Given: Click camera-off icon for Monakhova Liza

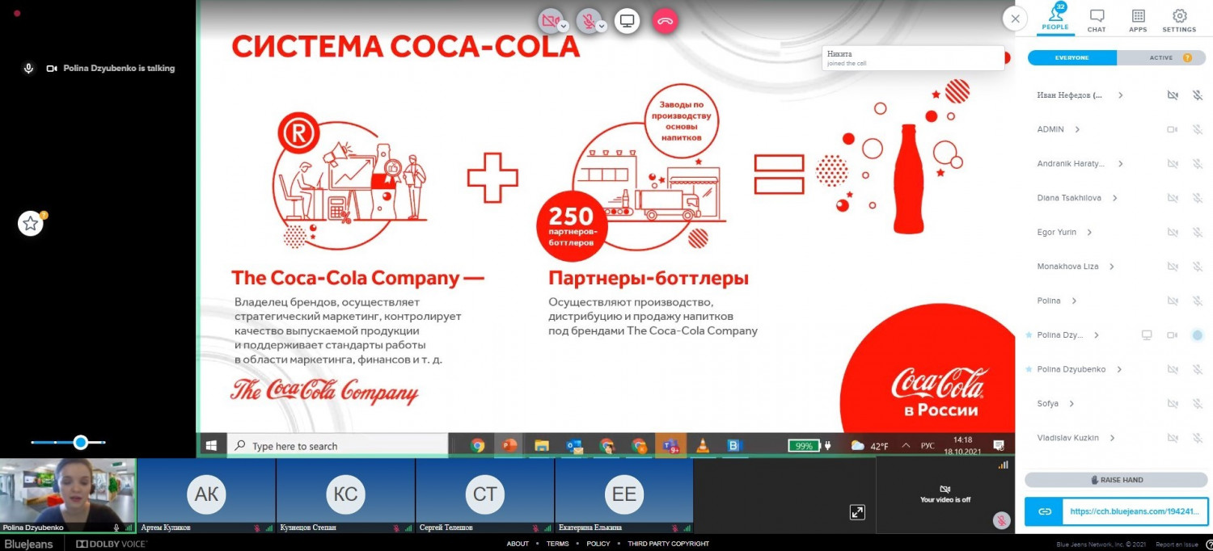Looking at the screenshot, I should click(x=1173, y=267).
